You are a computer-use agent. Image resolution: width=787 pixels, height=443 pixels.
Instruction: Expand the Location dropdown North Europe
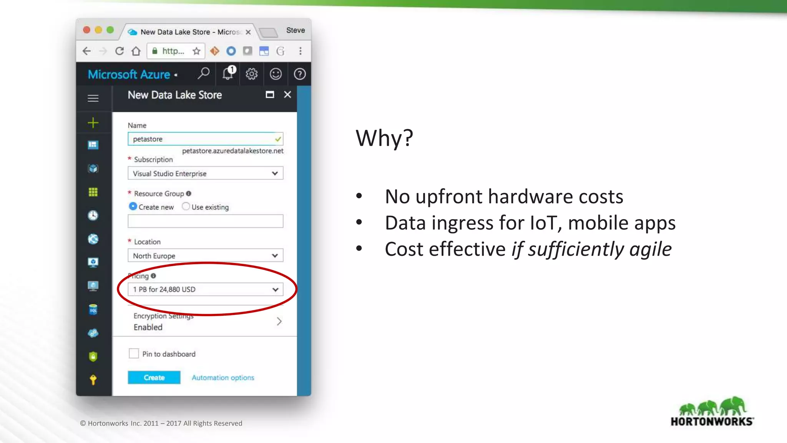pyautogui.click(x=205, y=256)
